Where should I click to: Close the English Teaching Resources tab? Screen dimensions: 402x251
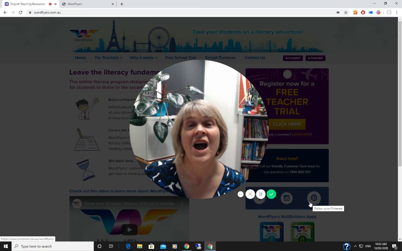point(55,4)
